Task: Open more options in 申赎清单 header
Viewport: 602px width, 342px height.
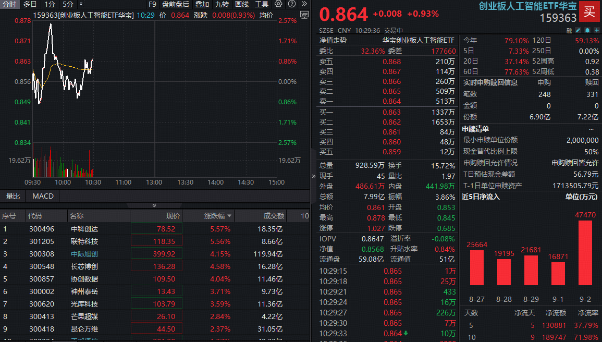Action: tap(591, 129)
